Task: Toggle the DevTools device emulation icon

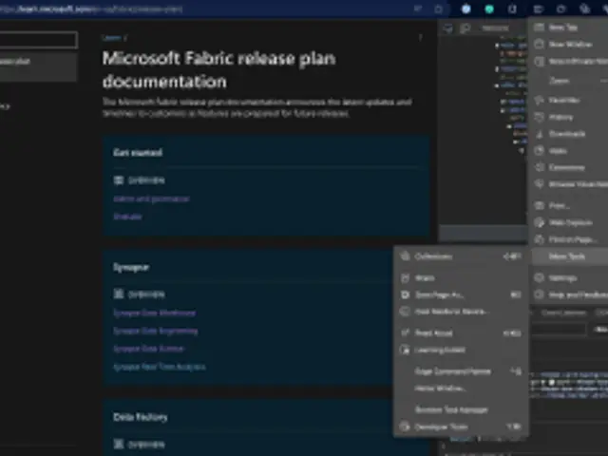Action: pyautogui.click(x=465, y=28)
